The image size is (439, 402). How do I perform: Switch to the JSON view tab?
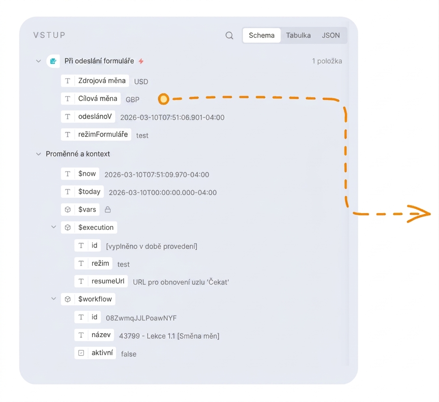(x=331, y=35)
